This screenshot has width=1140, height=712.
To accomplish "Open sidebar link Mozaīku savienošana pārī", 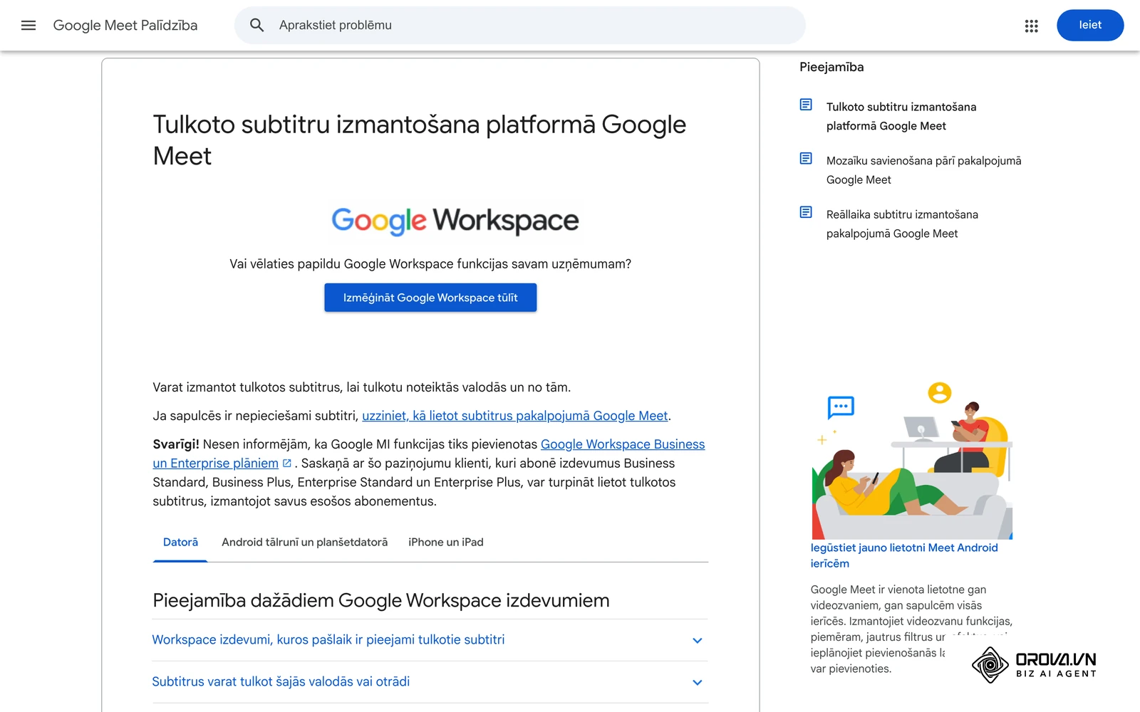I will pos(923,170).
